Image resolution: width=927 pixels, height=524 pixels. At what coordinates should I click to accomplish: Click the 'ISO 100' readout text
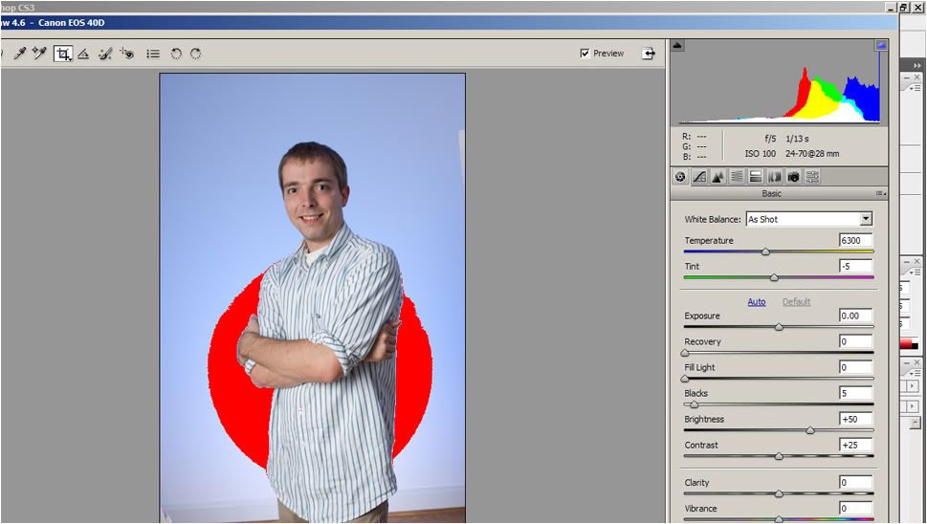[761, 154]
